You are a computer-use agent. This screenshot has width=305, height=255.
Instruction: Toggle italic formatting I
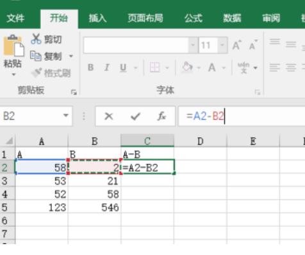pos(107,67)
